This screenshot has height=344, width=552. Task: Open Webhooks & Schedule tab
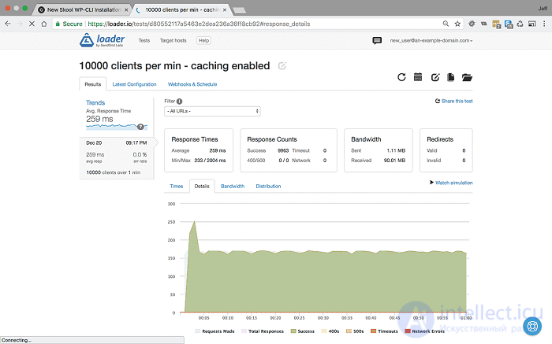click(192, 84)
